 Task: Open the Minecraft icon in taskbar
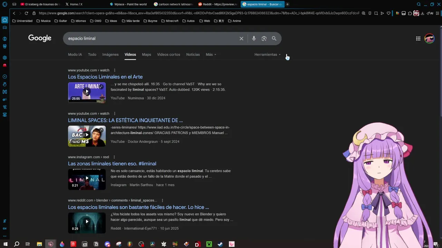(209, 244)
